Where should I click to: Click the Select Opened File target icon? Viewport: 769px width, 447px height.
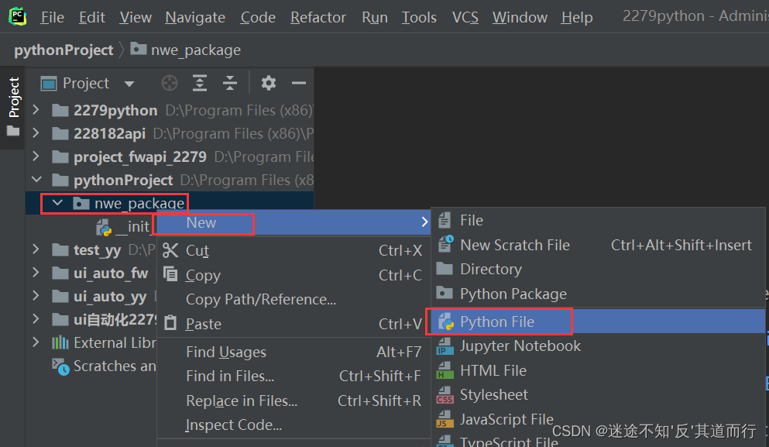[x=169, y=83]
